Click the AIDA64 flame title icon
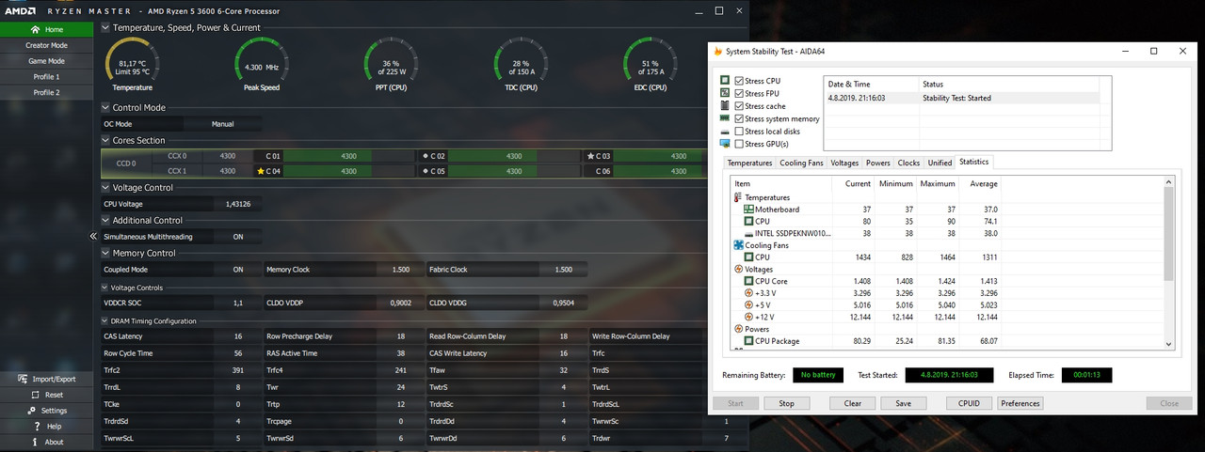Image resolution: width=1205 pixels, height=452 pixels. tap(718, 52)
